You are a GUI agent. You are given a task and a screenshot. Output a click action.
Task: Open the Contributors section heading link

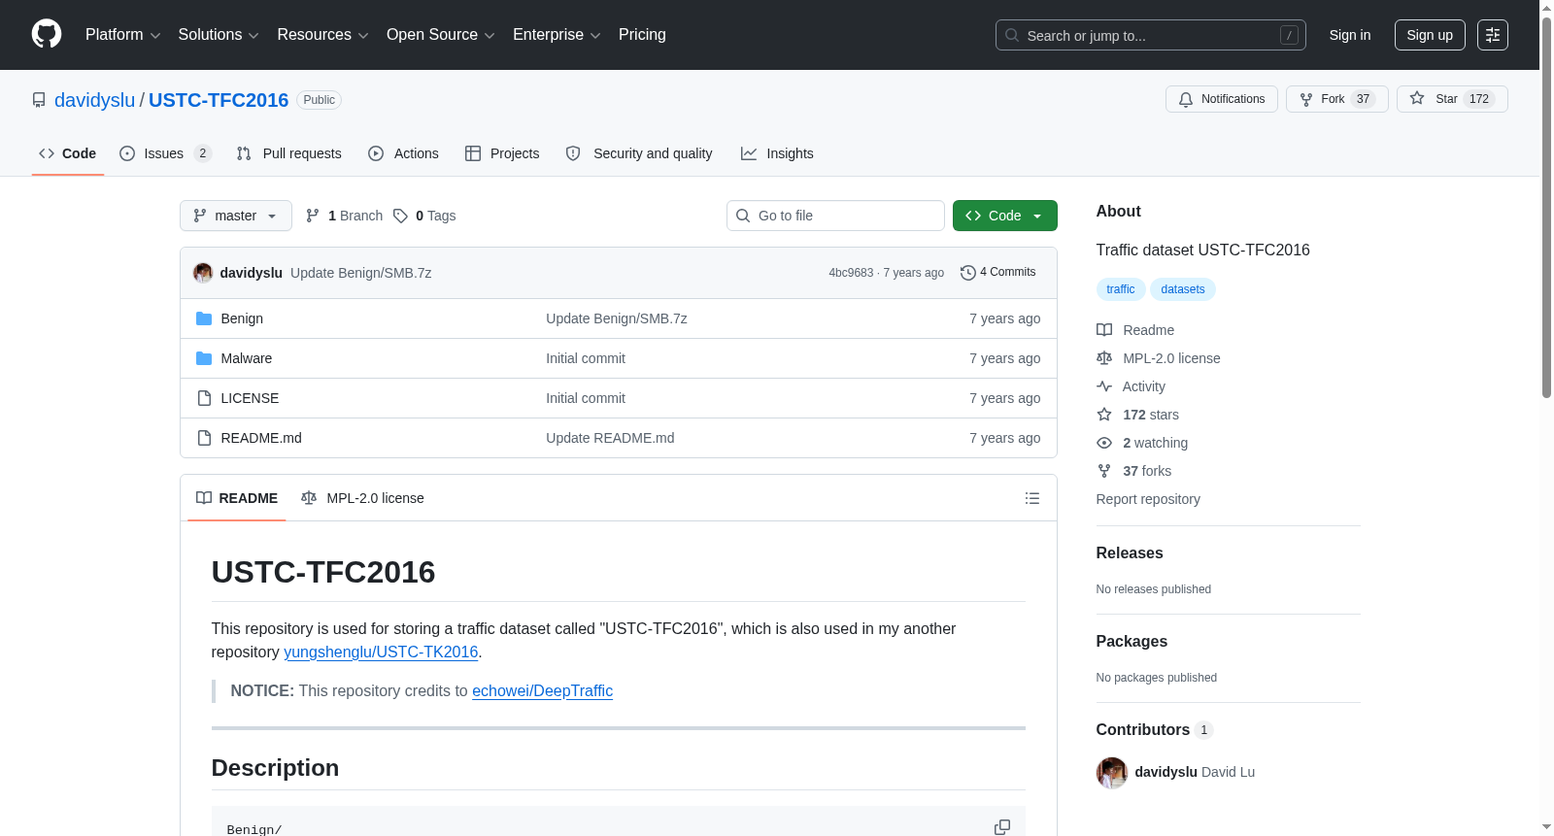pos(1154,730)
